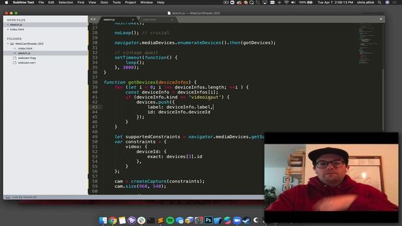Viewport: 402px width, 226px height.
Task: Click createCapture on line 58
Action: coord(149,181)
